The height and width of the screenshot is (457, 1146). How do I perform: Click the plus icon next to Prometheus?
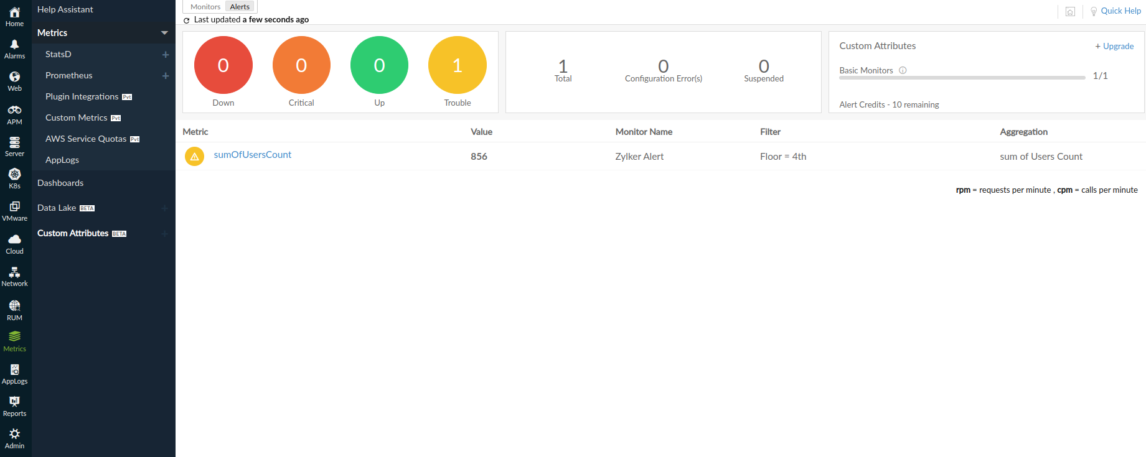point(166,76)
